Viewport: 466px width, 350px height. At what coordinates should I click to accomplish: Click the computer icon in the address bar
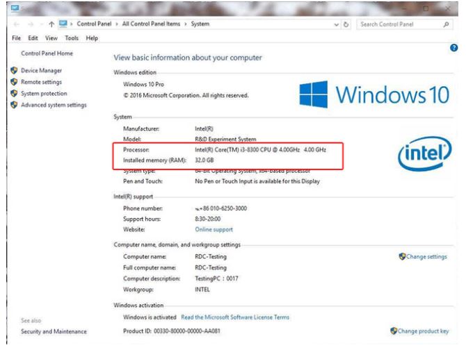[x=63, y=24]
